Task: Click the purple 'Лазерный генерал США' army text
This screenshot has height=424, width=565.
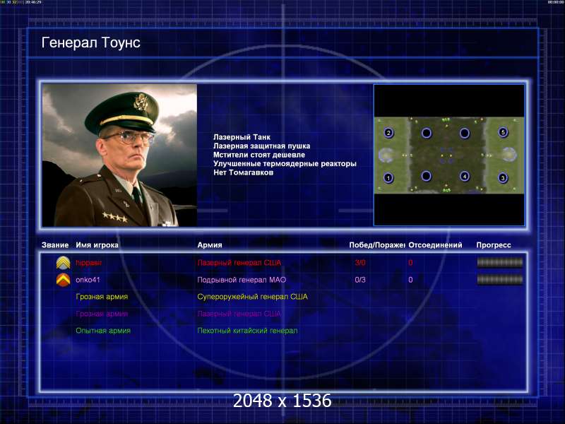Action: coord(239,314)
